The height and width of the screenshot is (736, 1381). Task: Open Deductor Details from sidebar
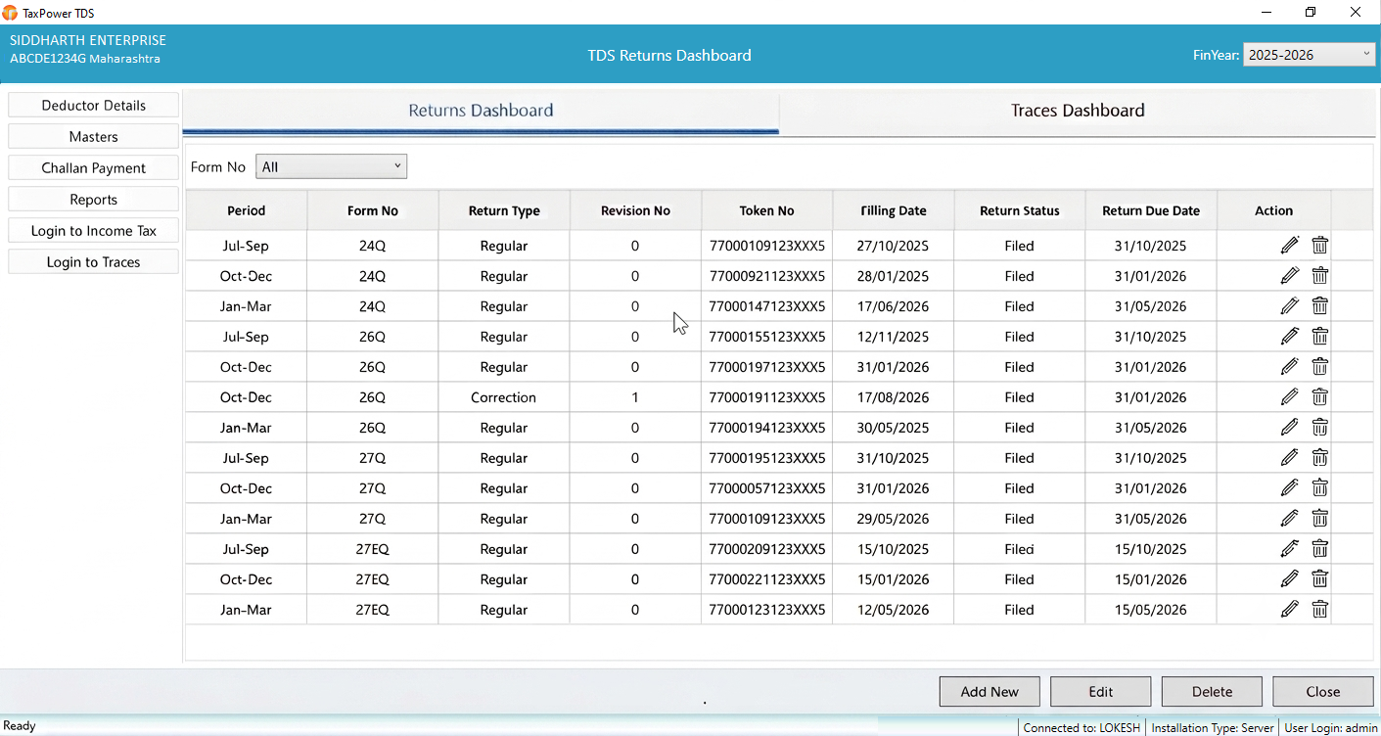point(94,106)
